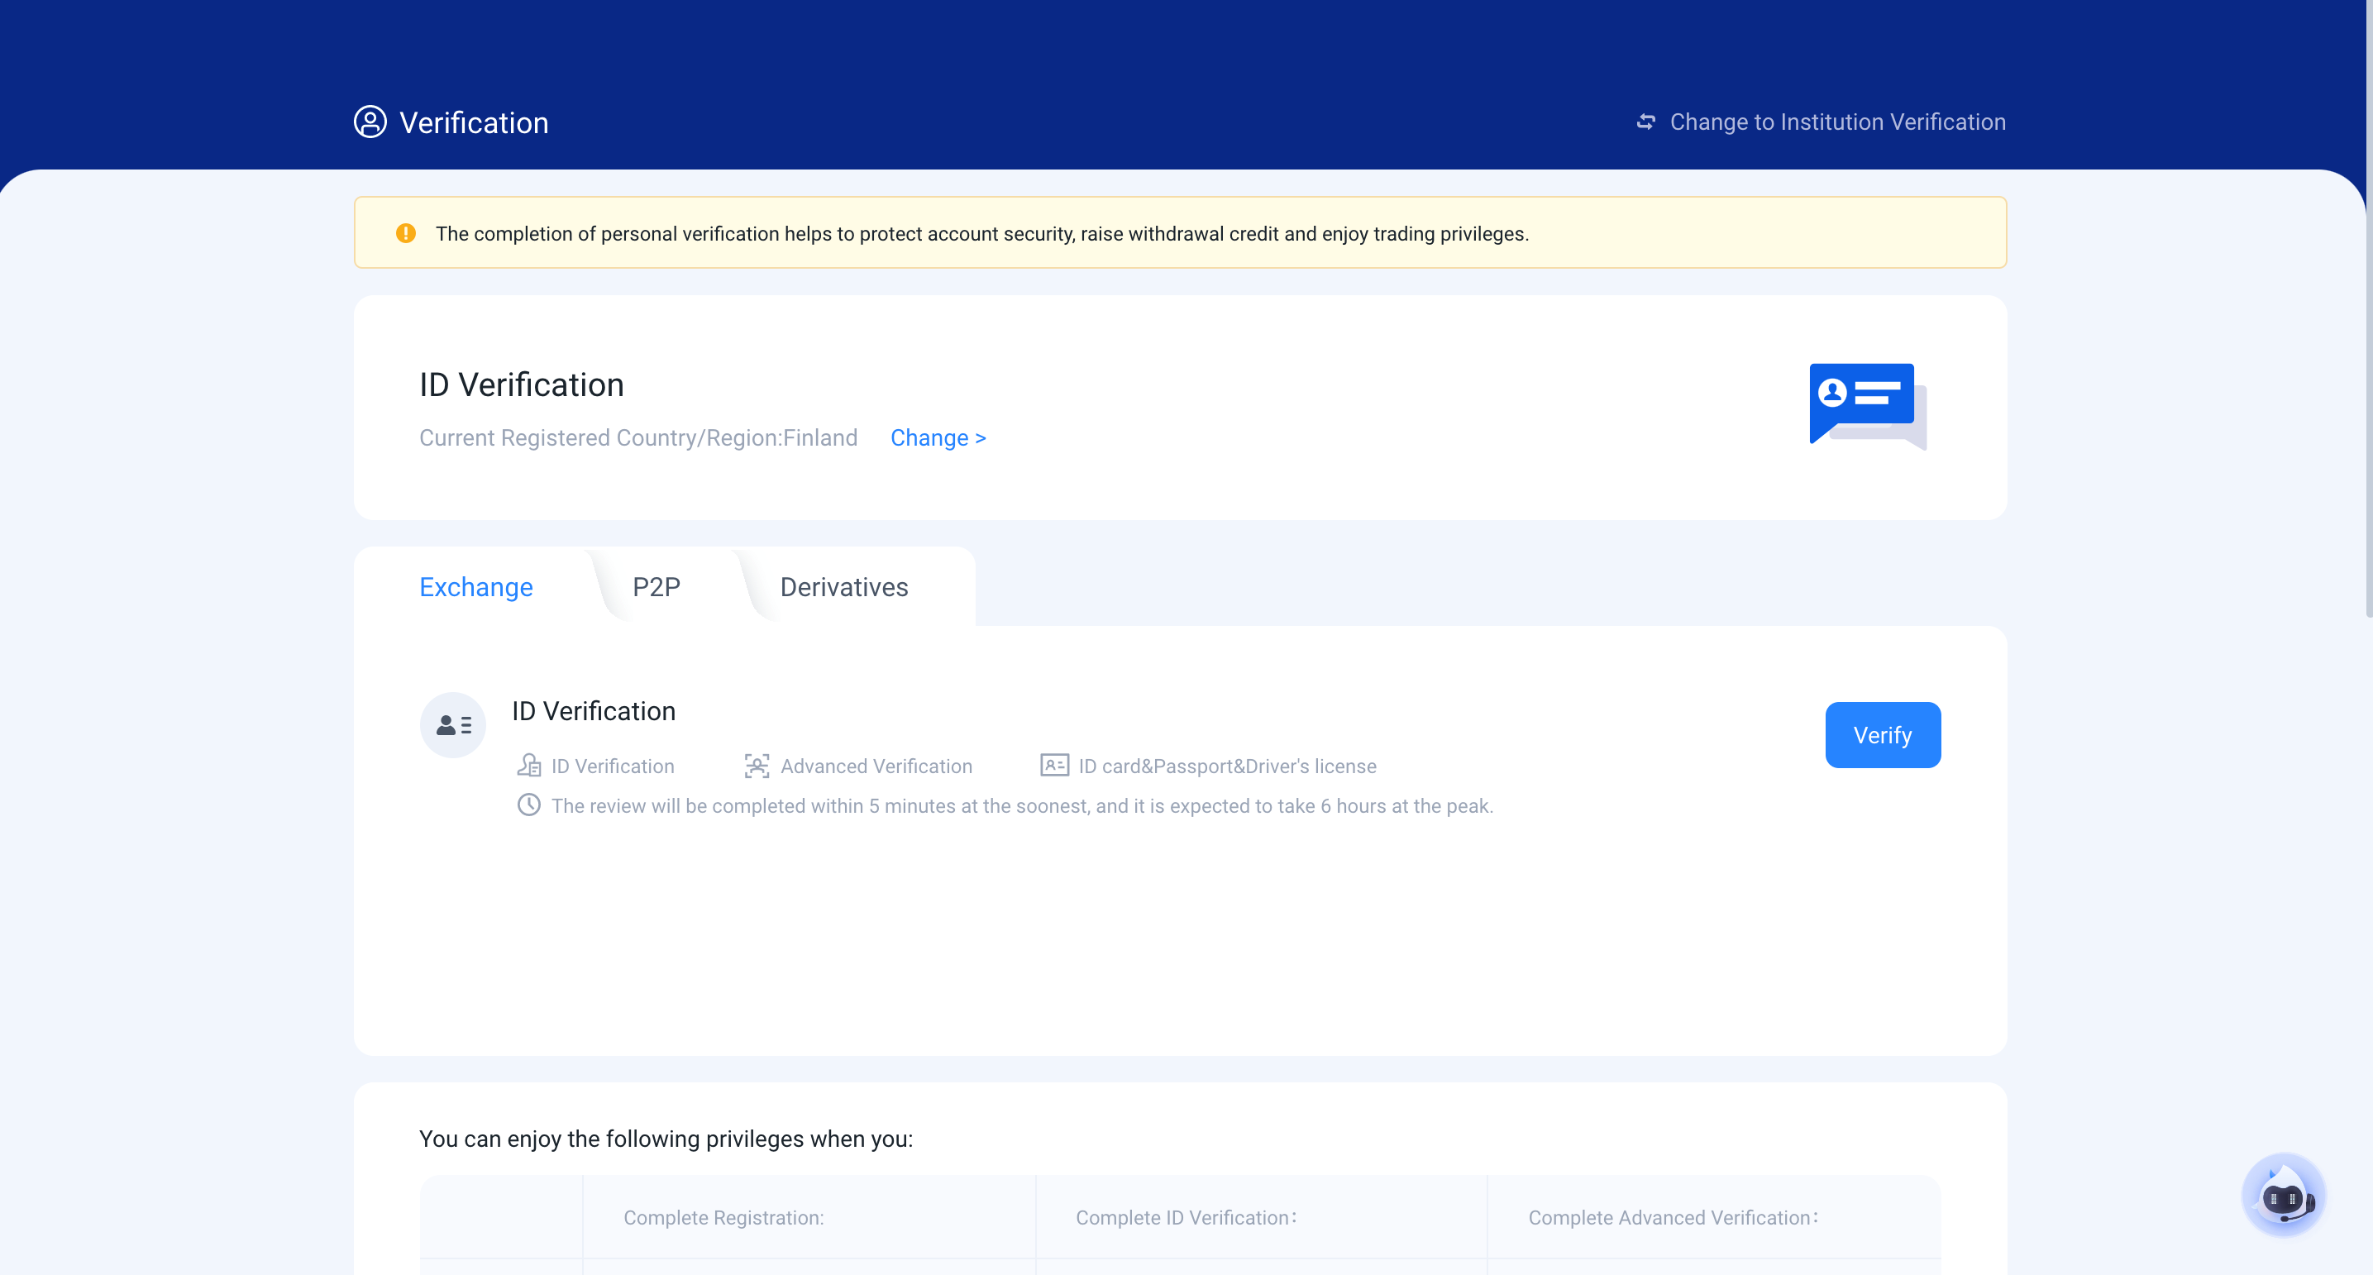Switch to the P2P tab
The width and height of the screenshot is (2373, 1275).
(656, 587)
